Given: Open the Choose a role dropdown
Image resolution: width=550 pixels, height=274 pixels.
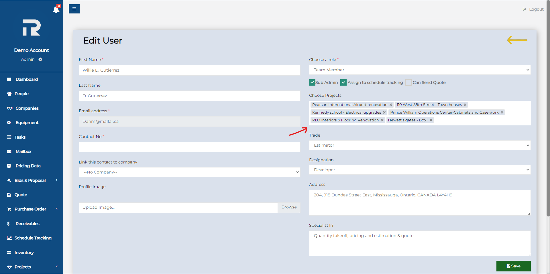Looking at the screenshot, I should click(x=420, y=70).
